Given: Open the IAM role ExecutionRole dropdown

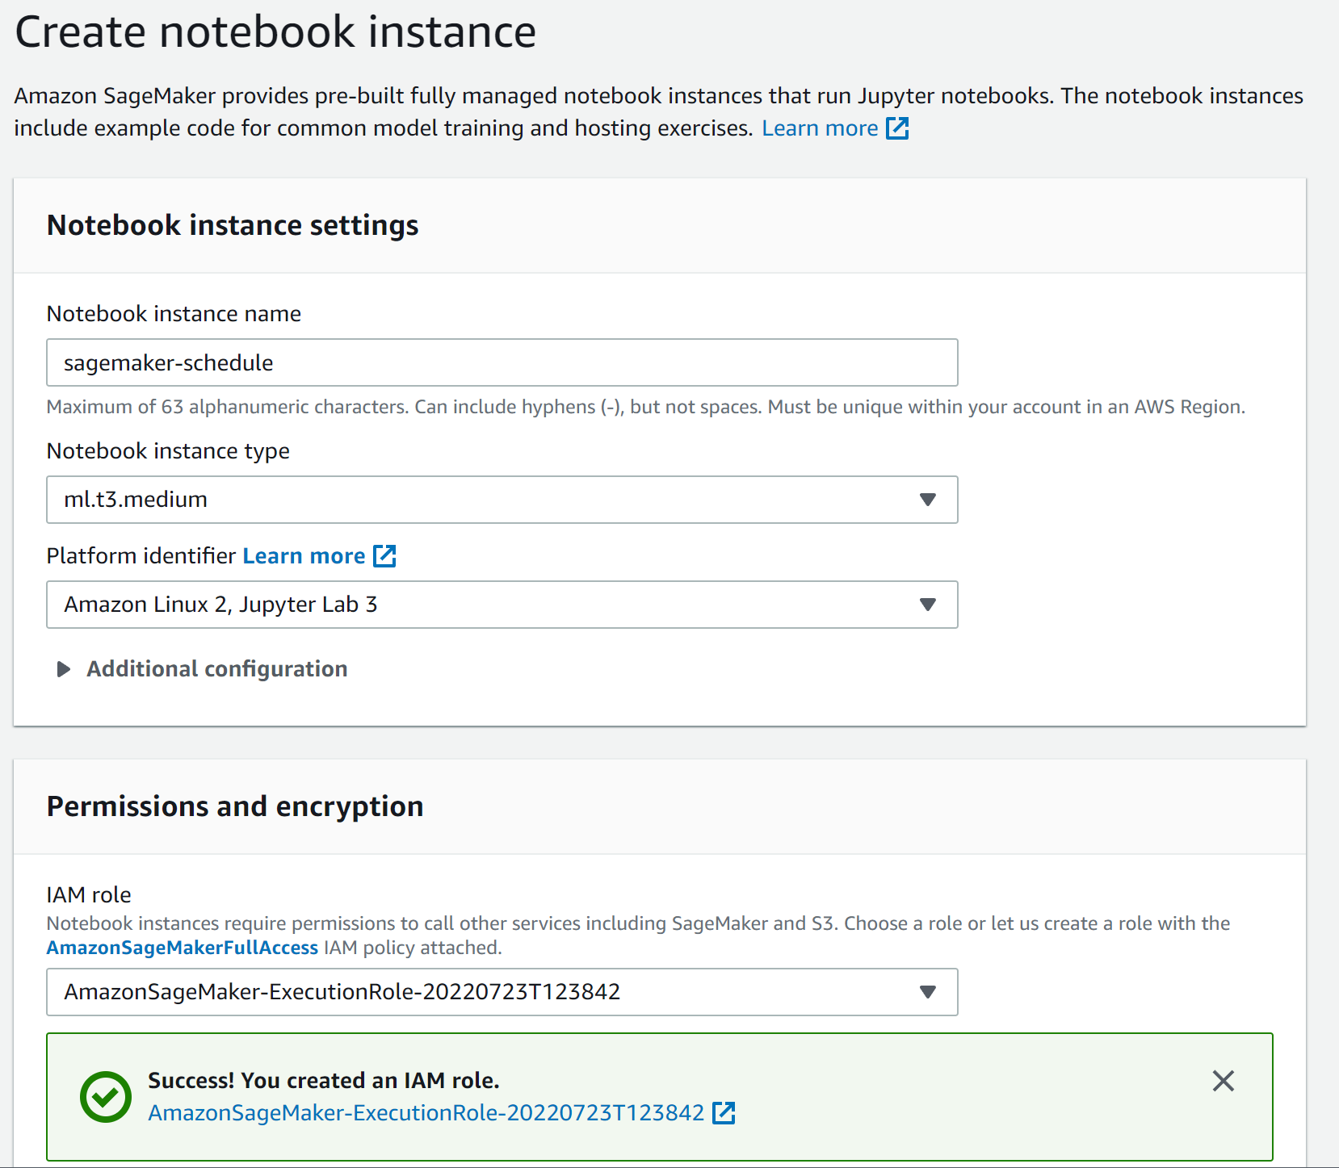Looking at the screenshot, I should tap(485, 992).
